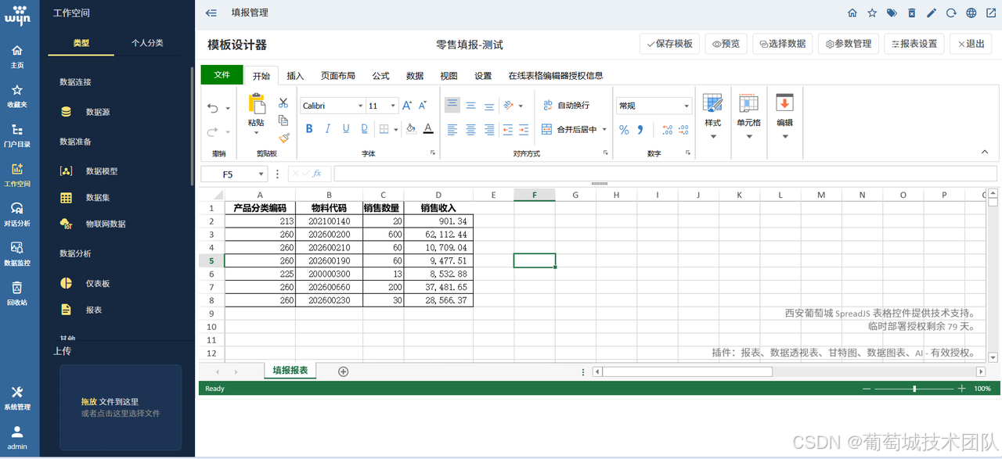Toggle 自动换行 wrap text

click(565, 106)
